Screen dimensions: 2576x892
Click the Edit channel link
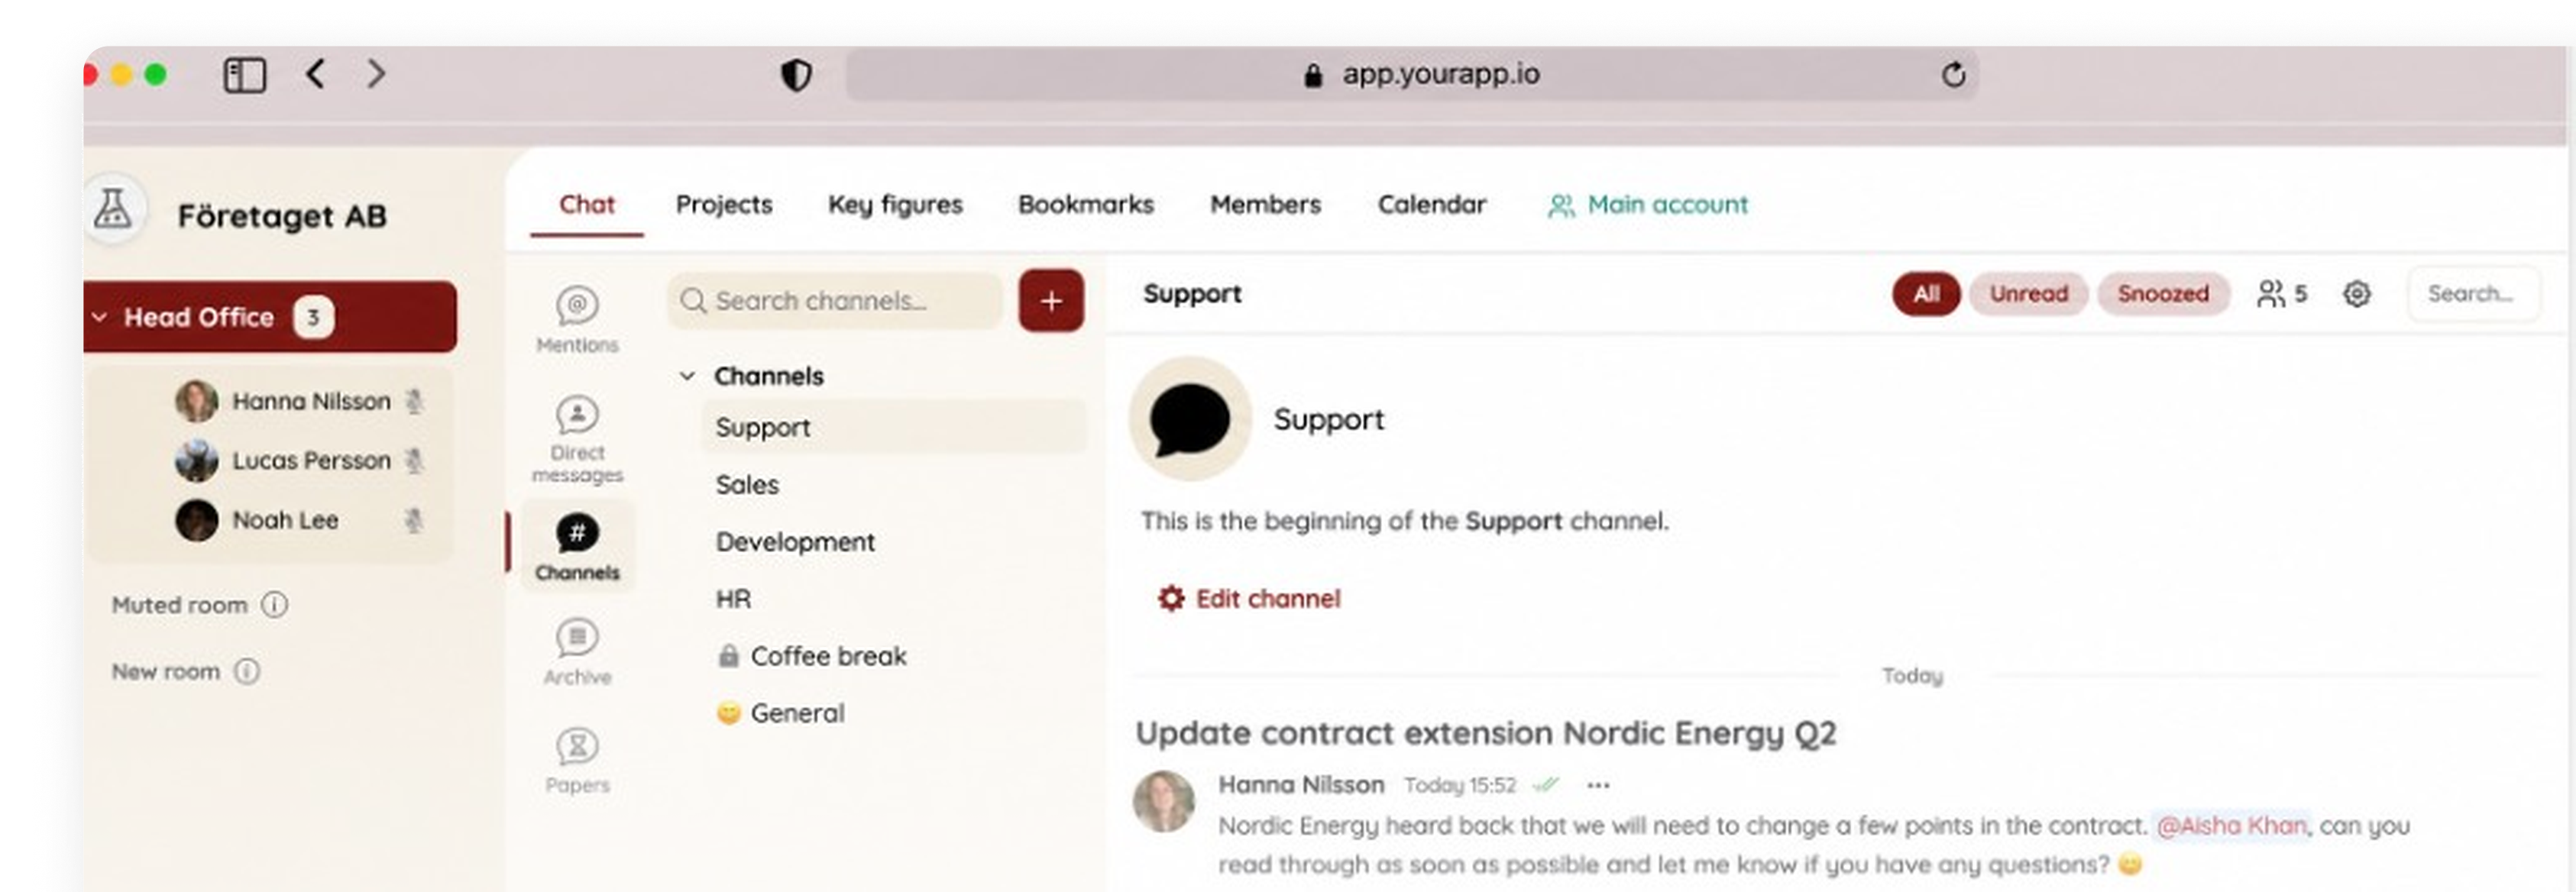(x=1248, y=599)
